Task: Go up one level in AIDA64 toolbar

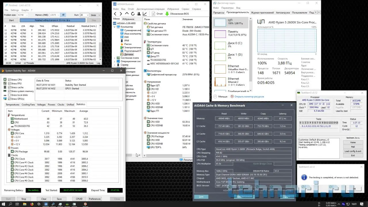Action: 127,14
